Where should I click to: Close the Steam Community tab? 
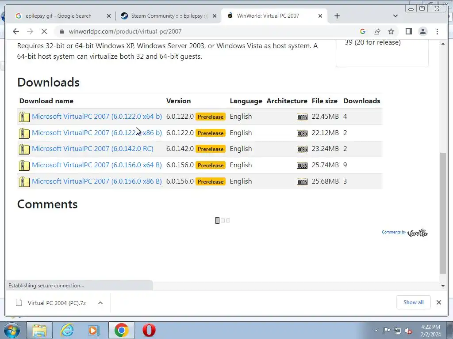(x=215, y=16)
